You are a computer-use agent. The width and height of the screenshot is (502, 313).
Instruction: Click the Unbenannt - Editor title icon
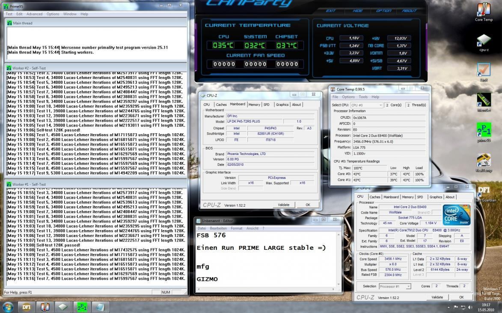[x=199, y=221]
